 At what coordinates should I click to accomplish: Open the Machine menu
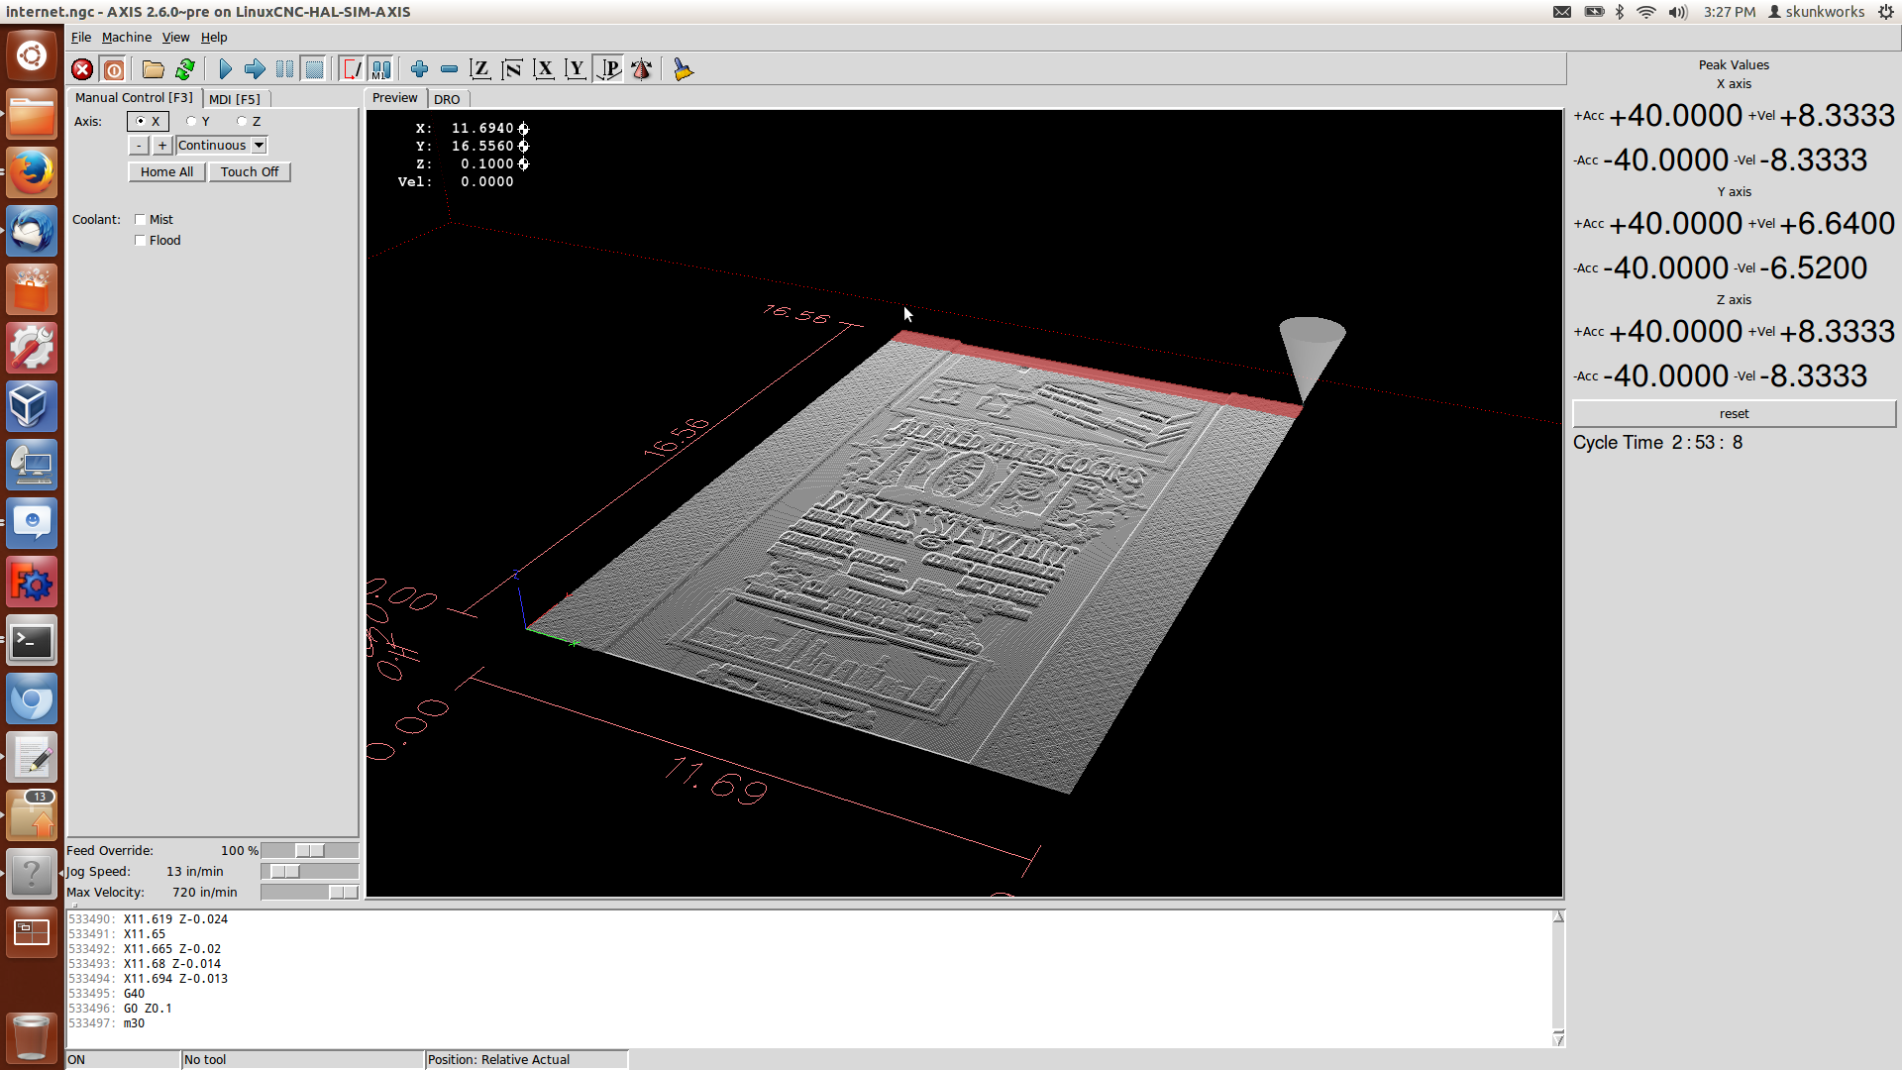coord(127,38)
